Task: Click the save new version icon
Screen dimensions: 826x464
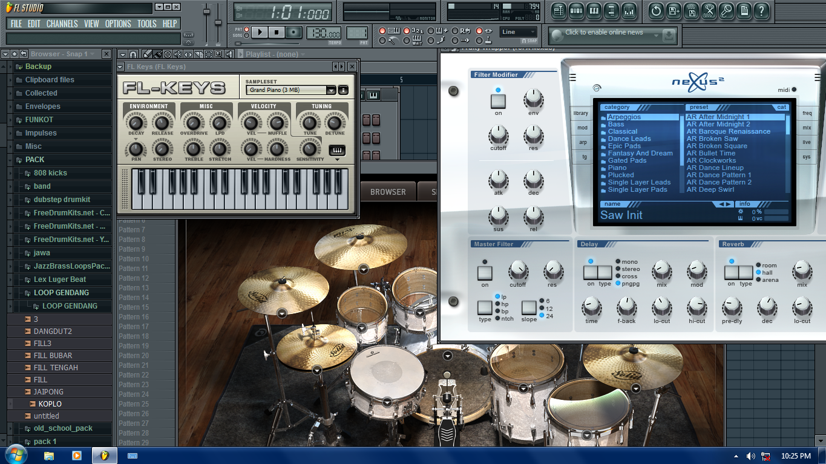Action: click(674, 10)
